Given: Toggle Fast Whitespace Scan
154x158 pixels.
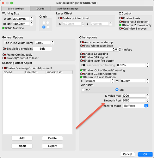Looking at the screenshot, I should [x=82, y=46].
